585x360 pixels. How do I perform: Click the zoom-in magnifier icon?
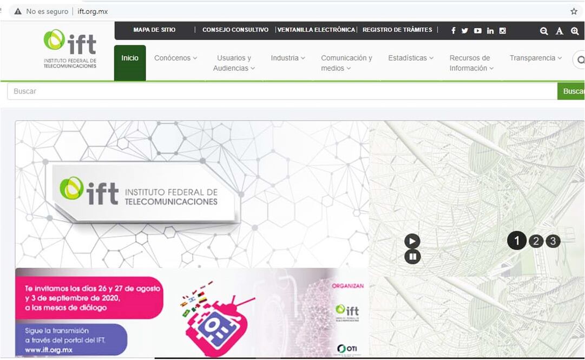tap(575, 31)
